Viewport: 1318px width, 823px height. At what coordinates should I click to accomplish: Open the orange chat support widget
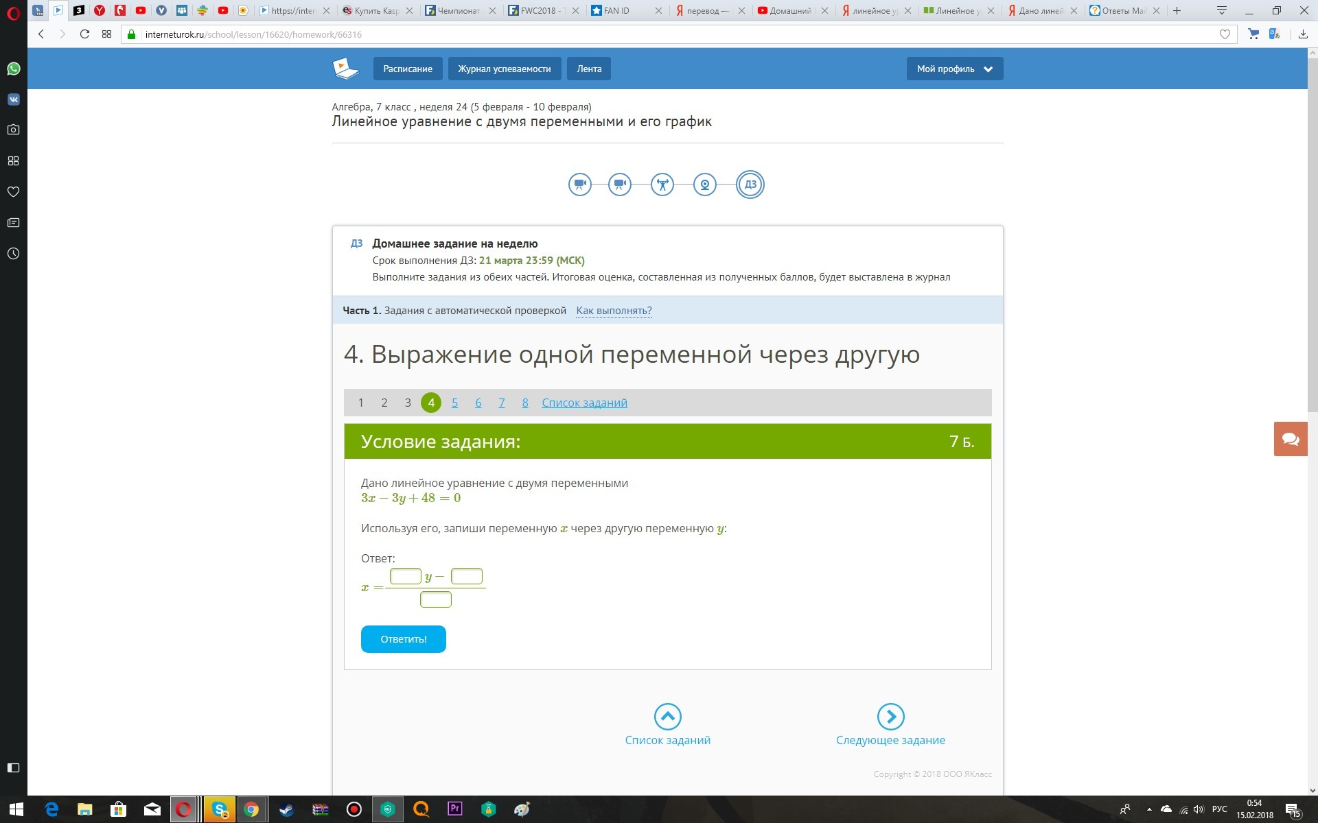pos(1290,439)
